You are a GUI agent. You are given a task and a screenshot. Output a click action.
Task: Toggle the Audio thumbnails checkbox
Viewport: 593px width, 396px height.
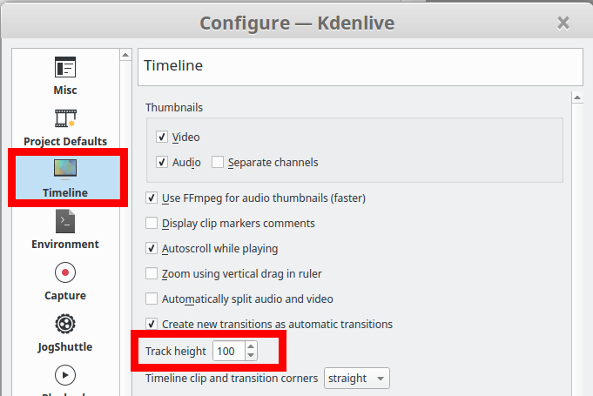(x=162, y=162)
